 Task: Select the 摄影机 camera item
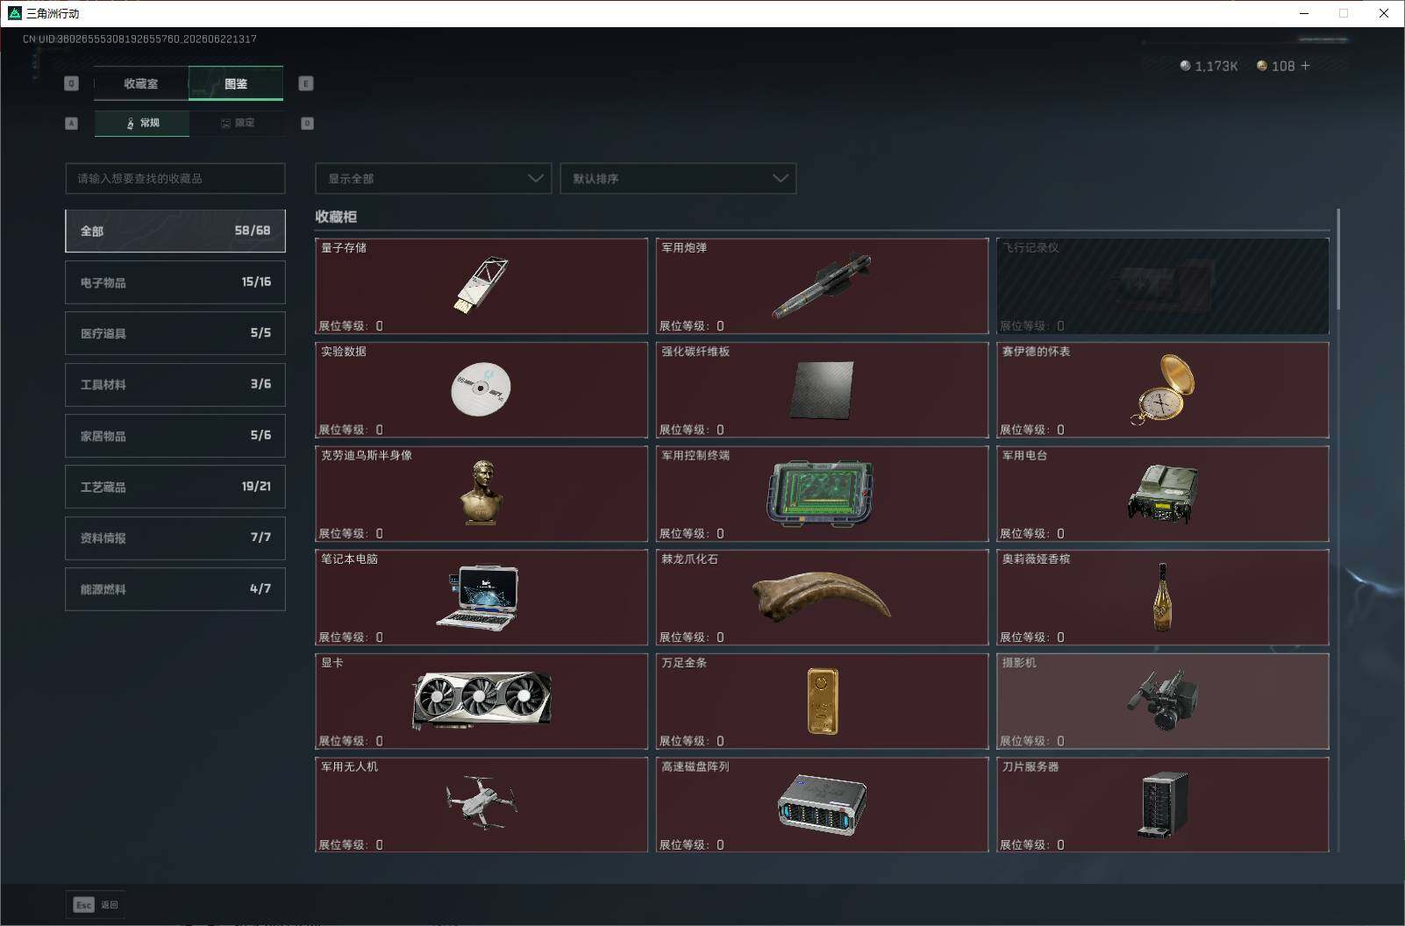[1163, 701]
